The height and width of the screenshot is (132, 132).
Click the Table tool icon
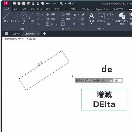coord(109,24)
